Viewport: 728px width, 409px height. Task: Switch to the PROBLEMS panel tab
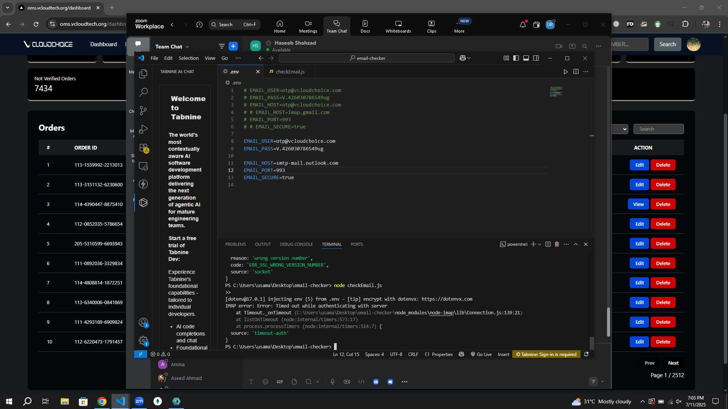pyautogui.click(x=235, y=244)
